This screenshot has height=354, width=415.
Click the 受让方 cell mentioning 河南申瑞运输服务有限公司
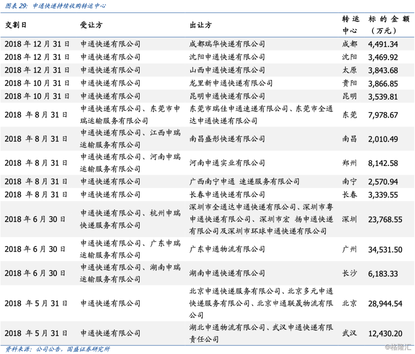coord(130,163)
